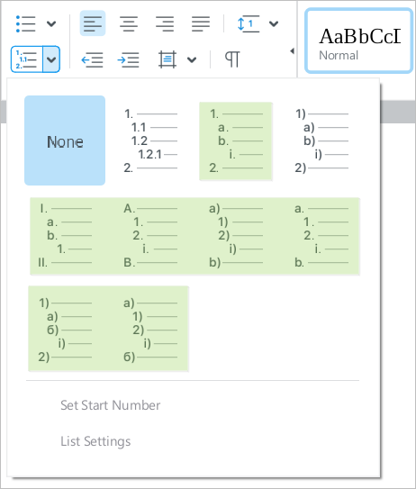Image resolution: width=416 pixels, height=489 pixels.
Task: Select A. 1. 2. i. list preset
Action: (150, 236)
